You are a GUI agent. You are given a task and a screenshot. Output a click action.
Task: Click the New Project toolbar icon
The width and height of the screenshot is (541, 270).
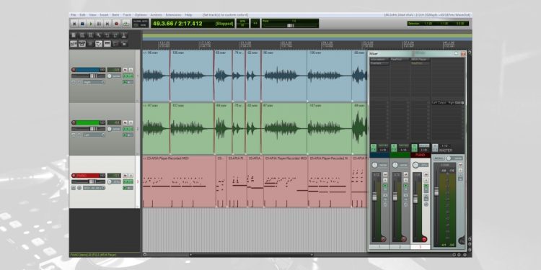(x=74, y=35)
